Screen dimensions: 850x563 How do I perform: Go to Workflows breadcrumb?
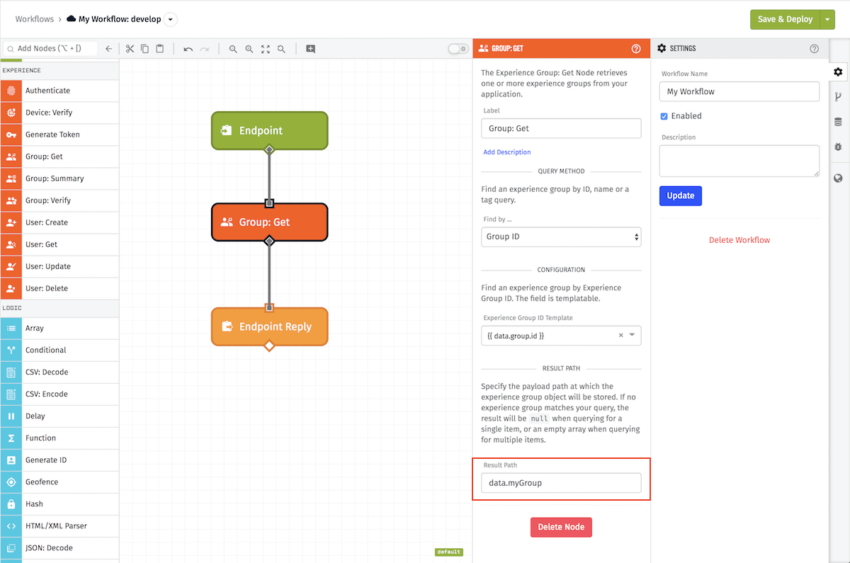[x=34, y=19]
